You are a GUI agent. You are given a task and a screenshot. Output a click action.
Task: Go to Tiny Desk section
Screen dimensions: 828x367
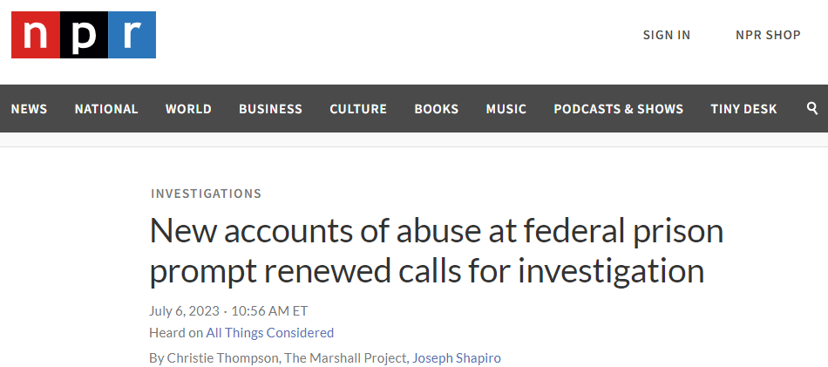(x=743, y=109)
